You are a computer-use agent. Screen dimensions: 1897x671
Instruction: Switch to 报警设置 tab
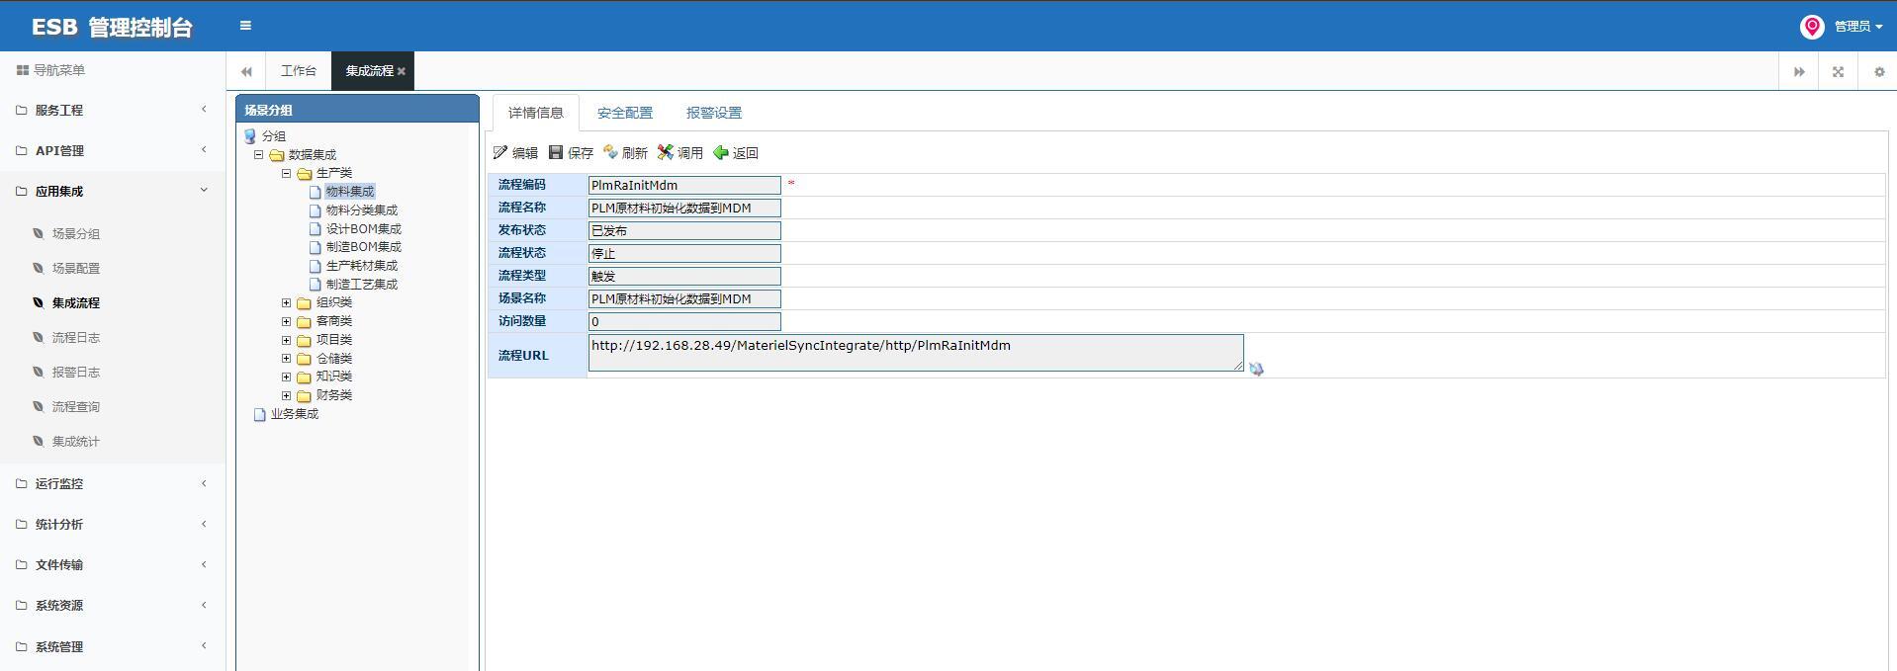coord(714,113)
